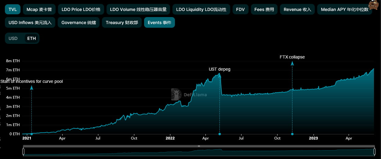
Task: Enable the LDO Price series
Action: pos(81,9)
